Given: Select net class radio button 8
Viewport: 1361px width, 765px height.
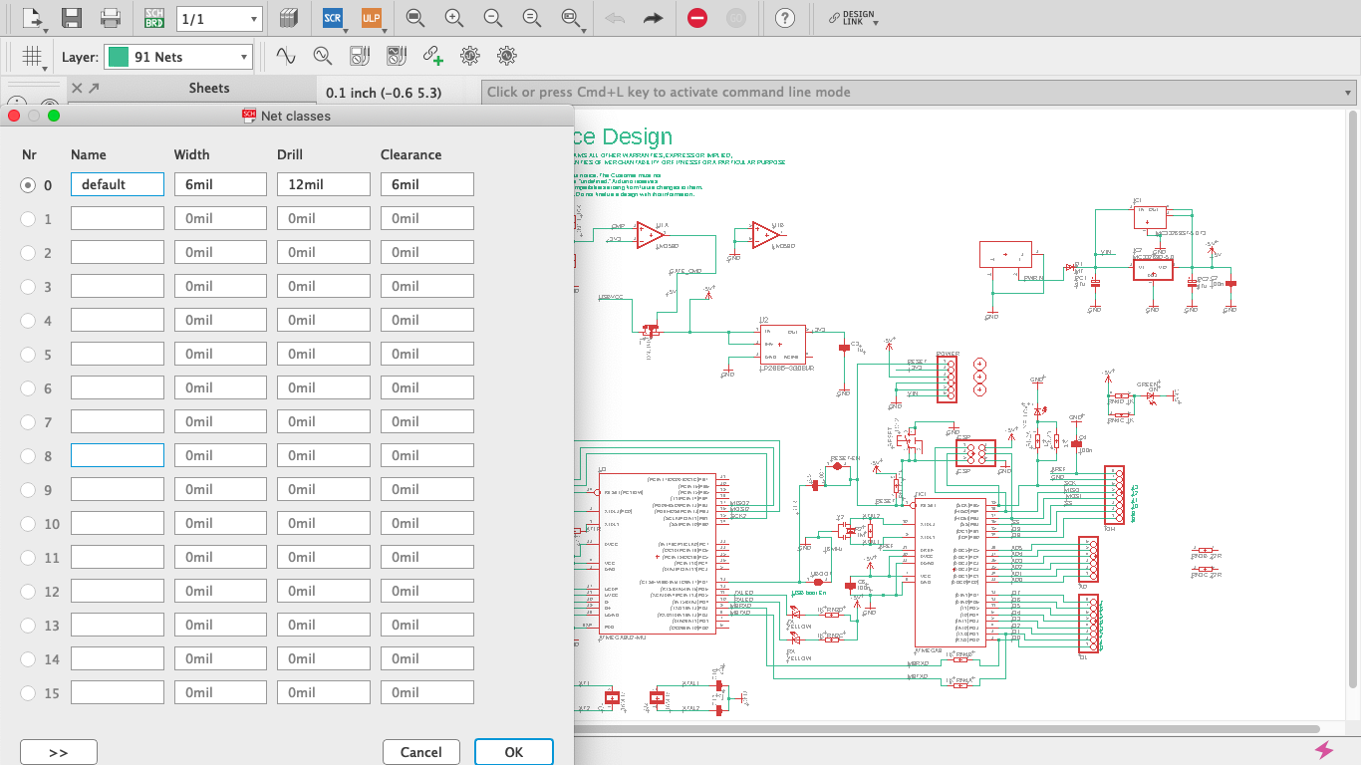Looking at the screenshot, I should pyautogui.click(x=28, y=455).
